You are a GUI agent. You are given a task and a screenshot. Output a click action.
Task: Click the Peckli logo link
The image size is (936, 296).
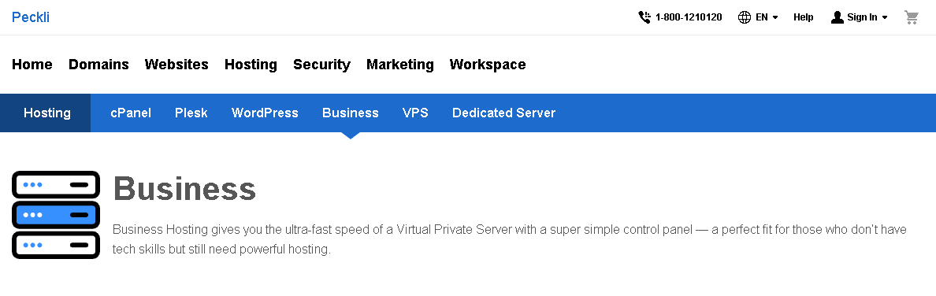coord(31,17)
